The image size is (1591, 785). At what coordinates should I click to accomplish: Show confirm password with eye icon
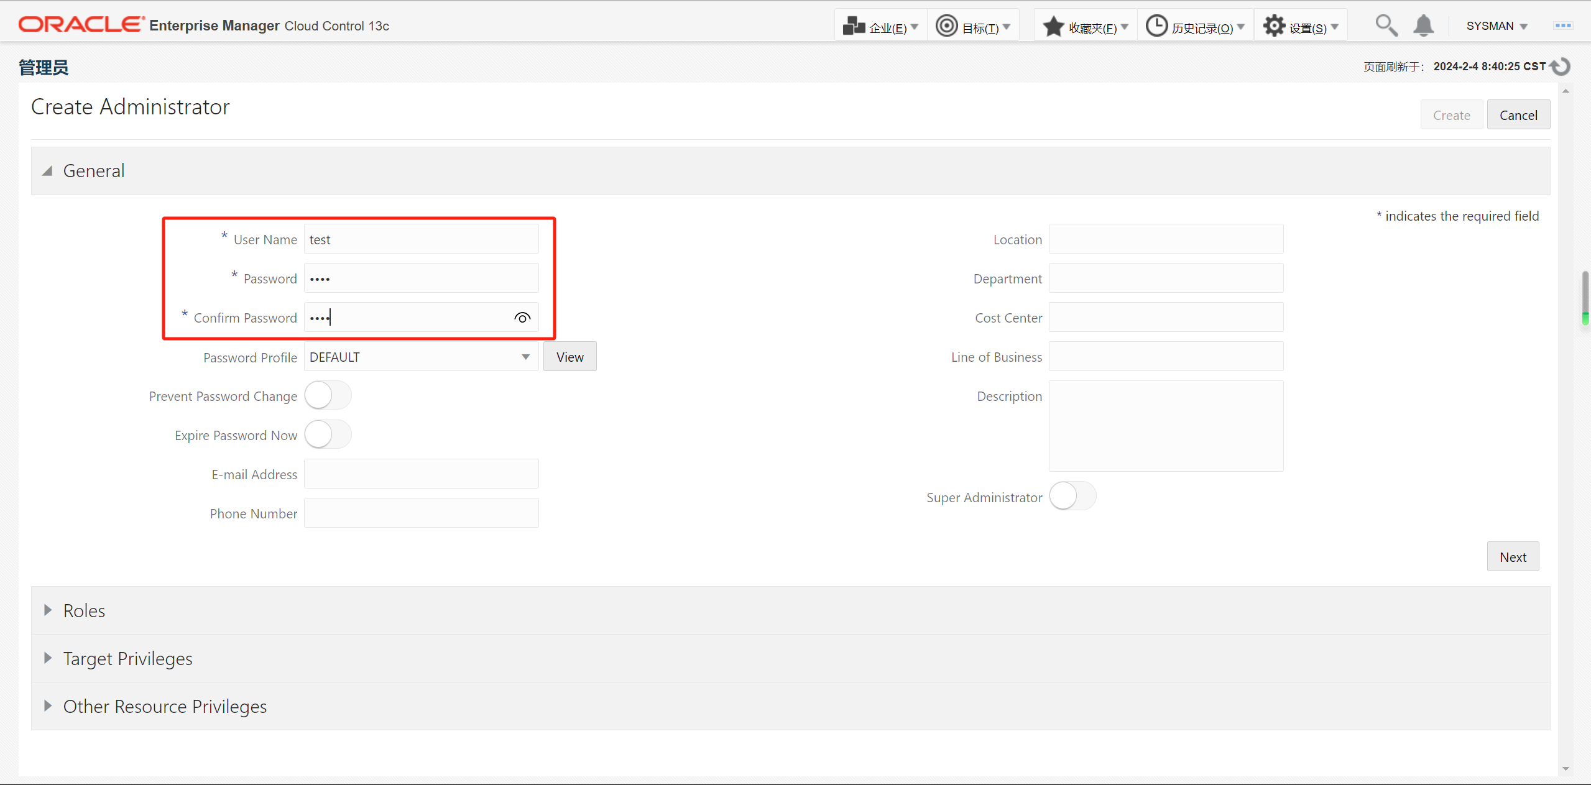[522, 318]
